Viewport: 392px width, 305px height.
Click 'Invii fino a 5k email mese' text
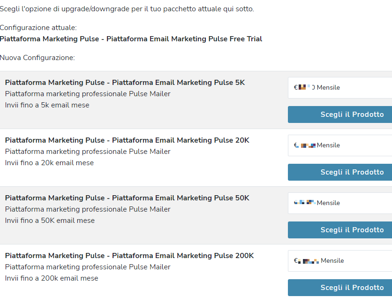(x=47, y=105)
